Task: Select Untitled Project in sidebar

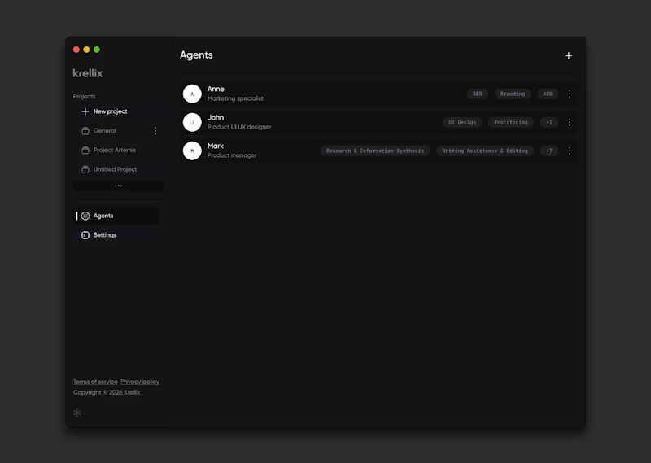Action: pyautogui.click(x=116, y=169)
